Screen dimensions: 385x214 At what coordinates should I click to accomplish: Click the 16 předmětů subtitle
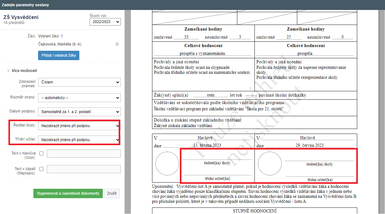(x=14, y=23)
